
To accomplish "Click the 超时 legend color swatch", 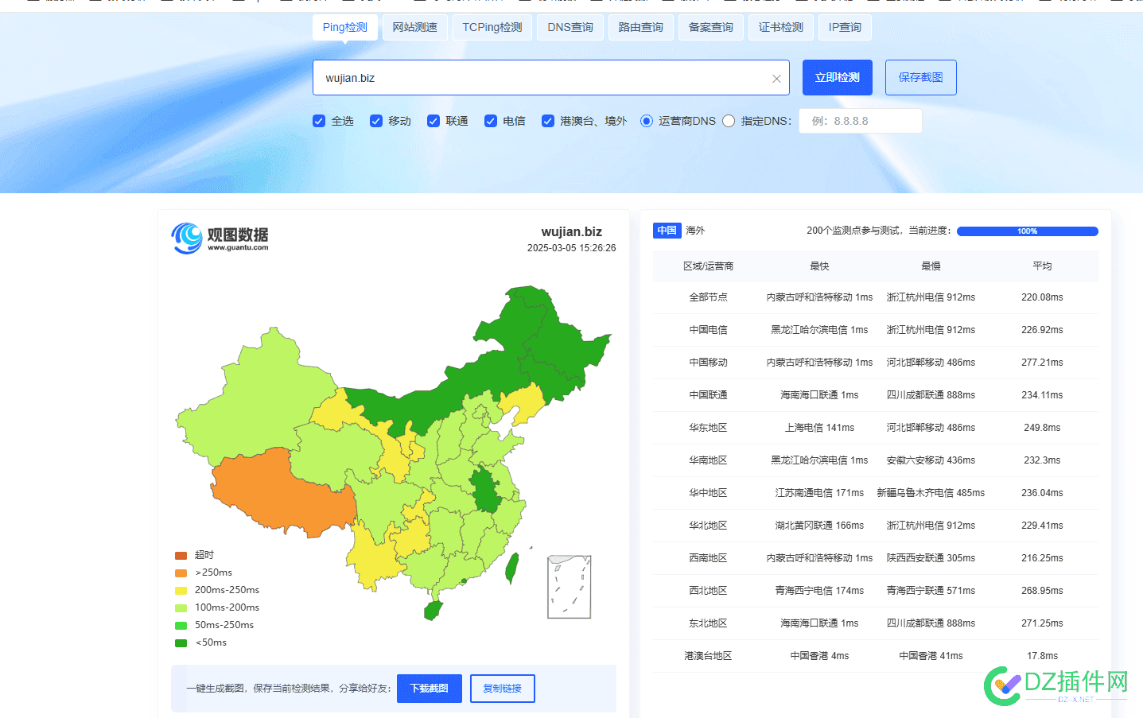I will coord(181,555).
